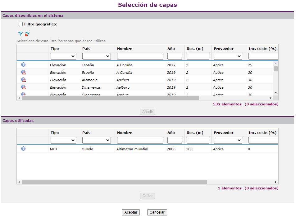This screenshot has width=296, height=217.
Task: Select the Aalborg name cell
Action: pos(123,87)
